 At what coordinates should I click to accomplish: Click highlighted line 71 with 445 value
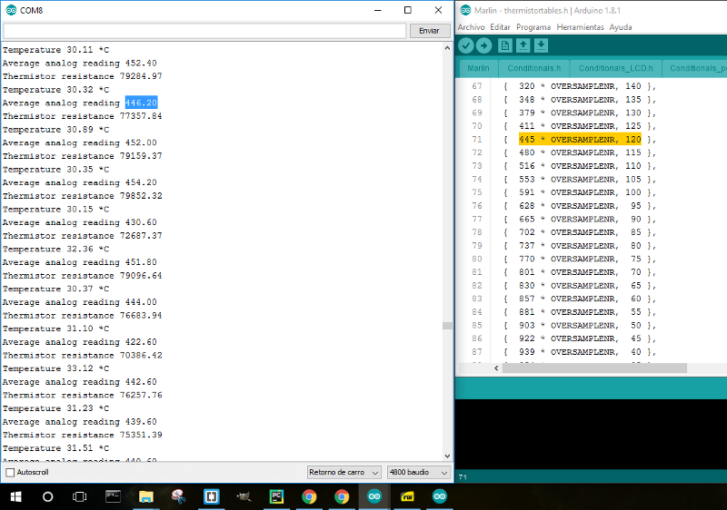580,140
